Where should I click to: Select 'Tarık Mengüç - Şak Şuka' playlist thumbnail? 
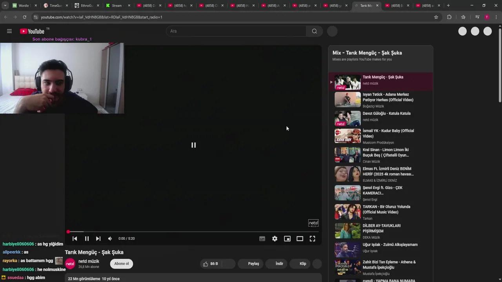click(347, 82)
